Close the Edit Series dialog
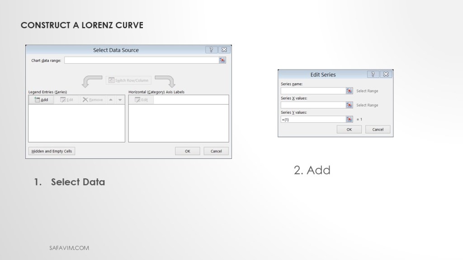The width and height of the screenshot is (463, 260). click(x=386, y=74)
